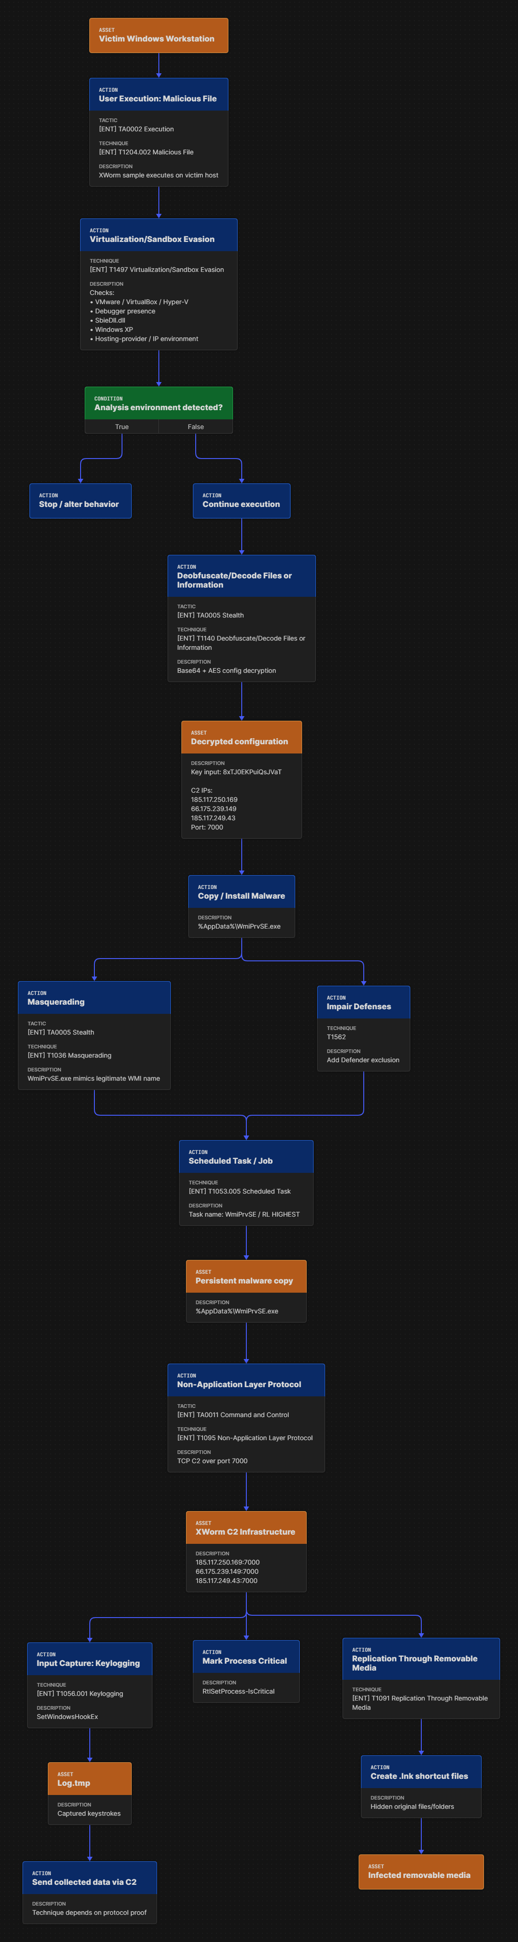Select the 'Continue execution' action node
The height and width of the screenshot is (1942, 518).
pos(241,500)
